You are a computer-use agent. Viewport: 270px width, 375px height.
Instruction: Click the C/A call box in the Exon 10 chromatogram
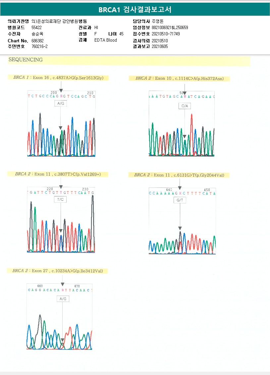coord(185,106)
